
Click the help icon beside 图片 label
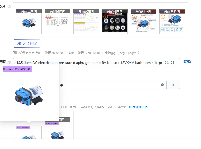click(9, 7)
